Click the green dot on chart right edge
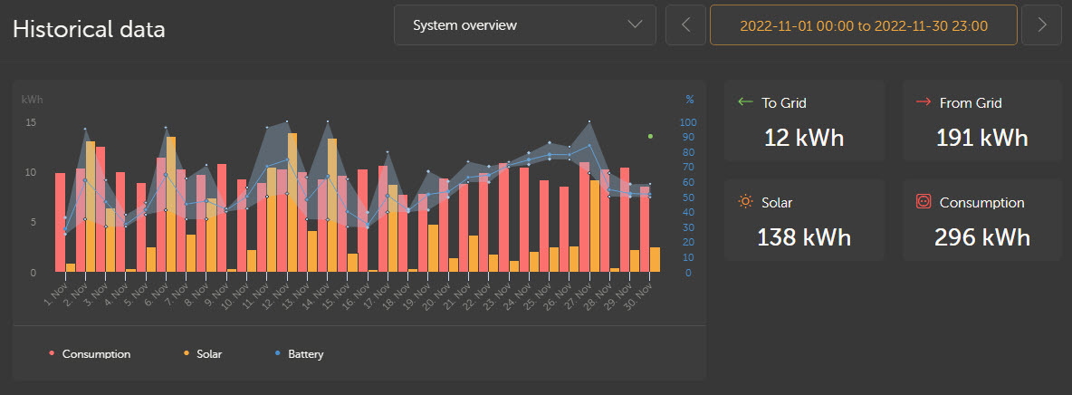This screenshot has height=395, width=1072. pyautogui.click(x=650, y=136)
